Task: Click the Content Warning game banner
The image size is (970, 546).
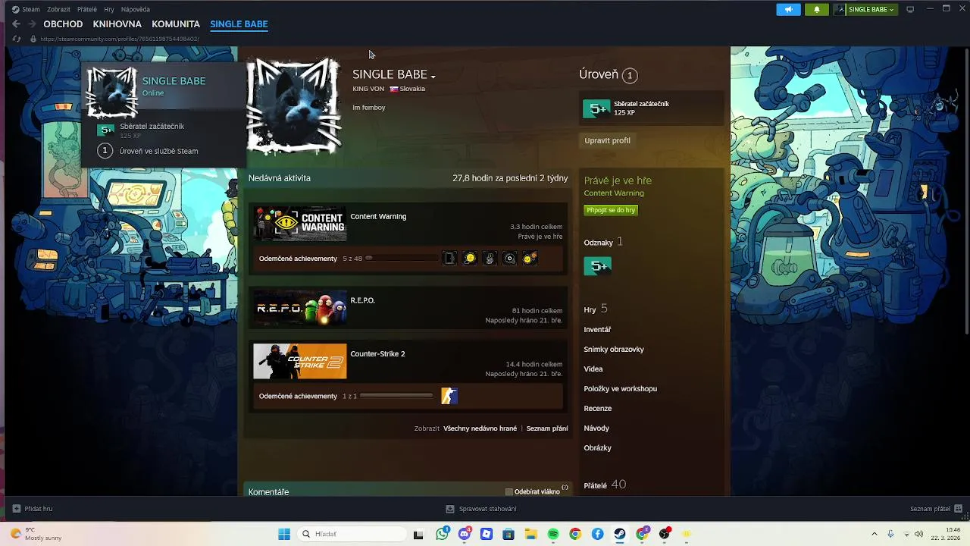Action: tap(300, 223)
